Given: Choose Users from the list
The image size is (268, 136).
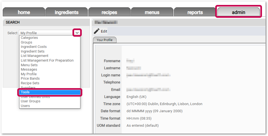Looking at the screenshot, I should pos(49,106).
